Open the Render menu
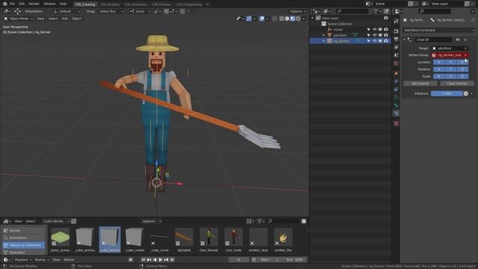The image size is (478, 269). 34,4
